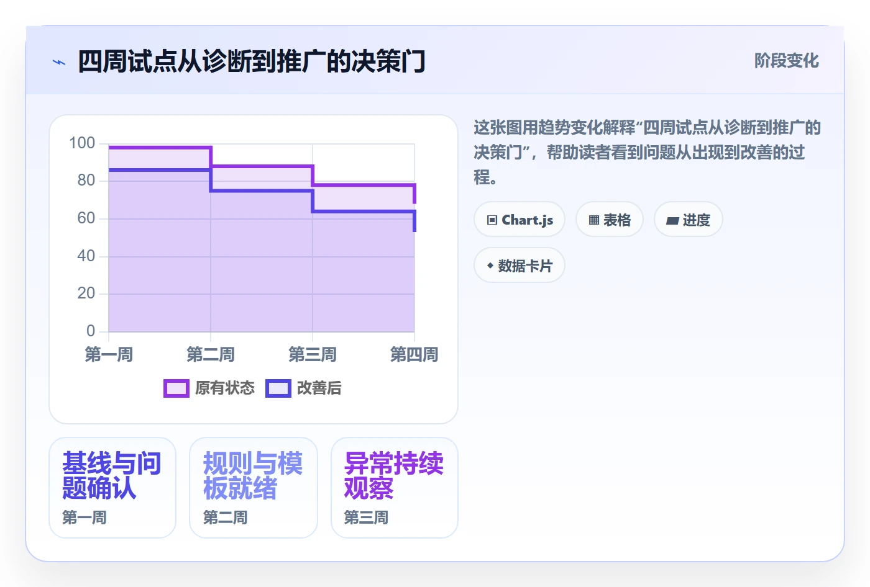Click the 第三周 axis label on the chart
Image resolution: width=870 pixels, height=587 pixels.
point(313,355)
